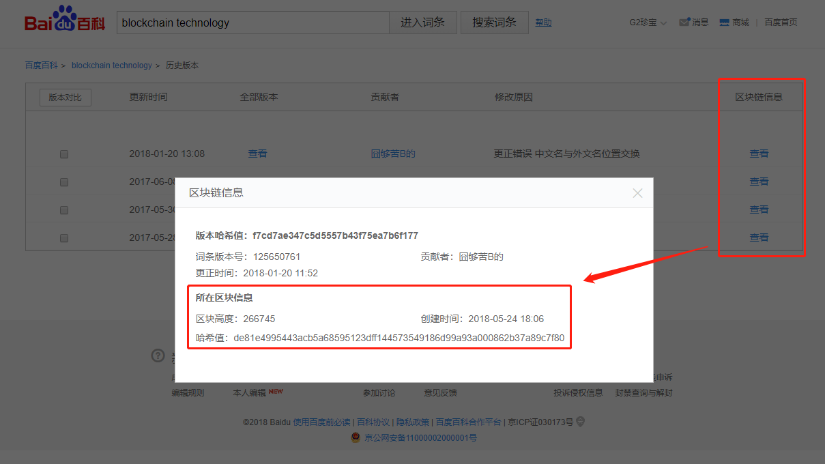The image size is (825, 464).
Task: Check the 2017-06 version row checkbox
Action: 63,182
